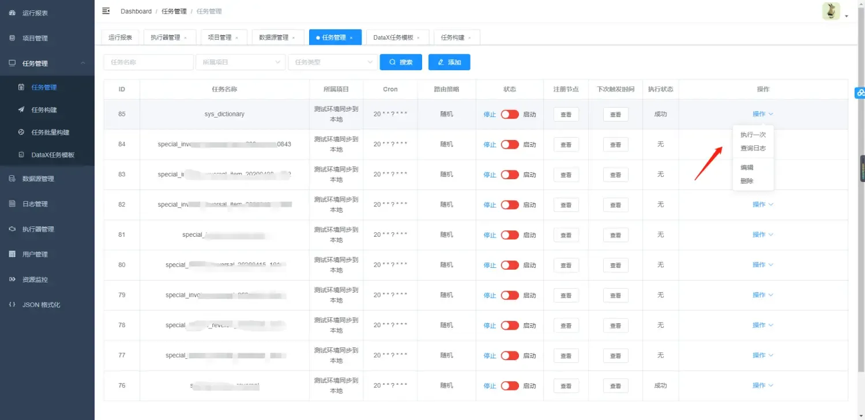Open the user avatar dropdown
The width and height of the screenshot is (865, 420).
pyautogui.click(x=830, y=10)
